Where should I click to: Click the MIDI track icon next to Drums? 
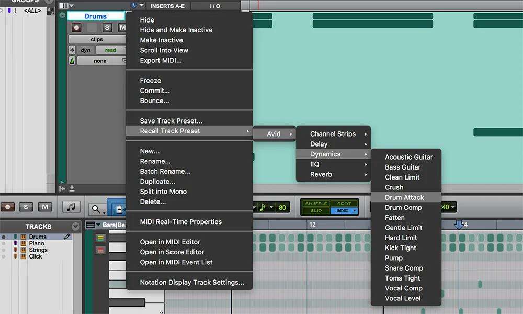(24, 237)
